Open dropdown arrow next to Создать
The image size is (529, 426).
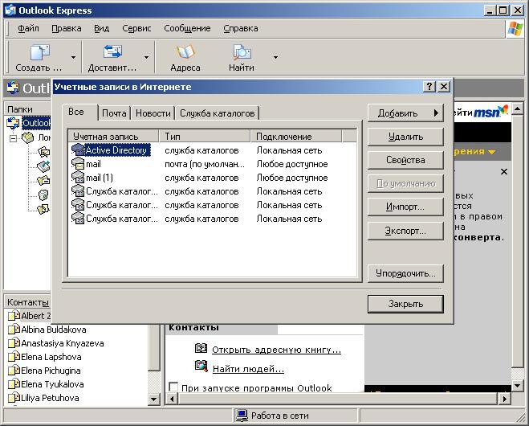pos(73,57)
